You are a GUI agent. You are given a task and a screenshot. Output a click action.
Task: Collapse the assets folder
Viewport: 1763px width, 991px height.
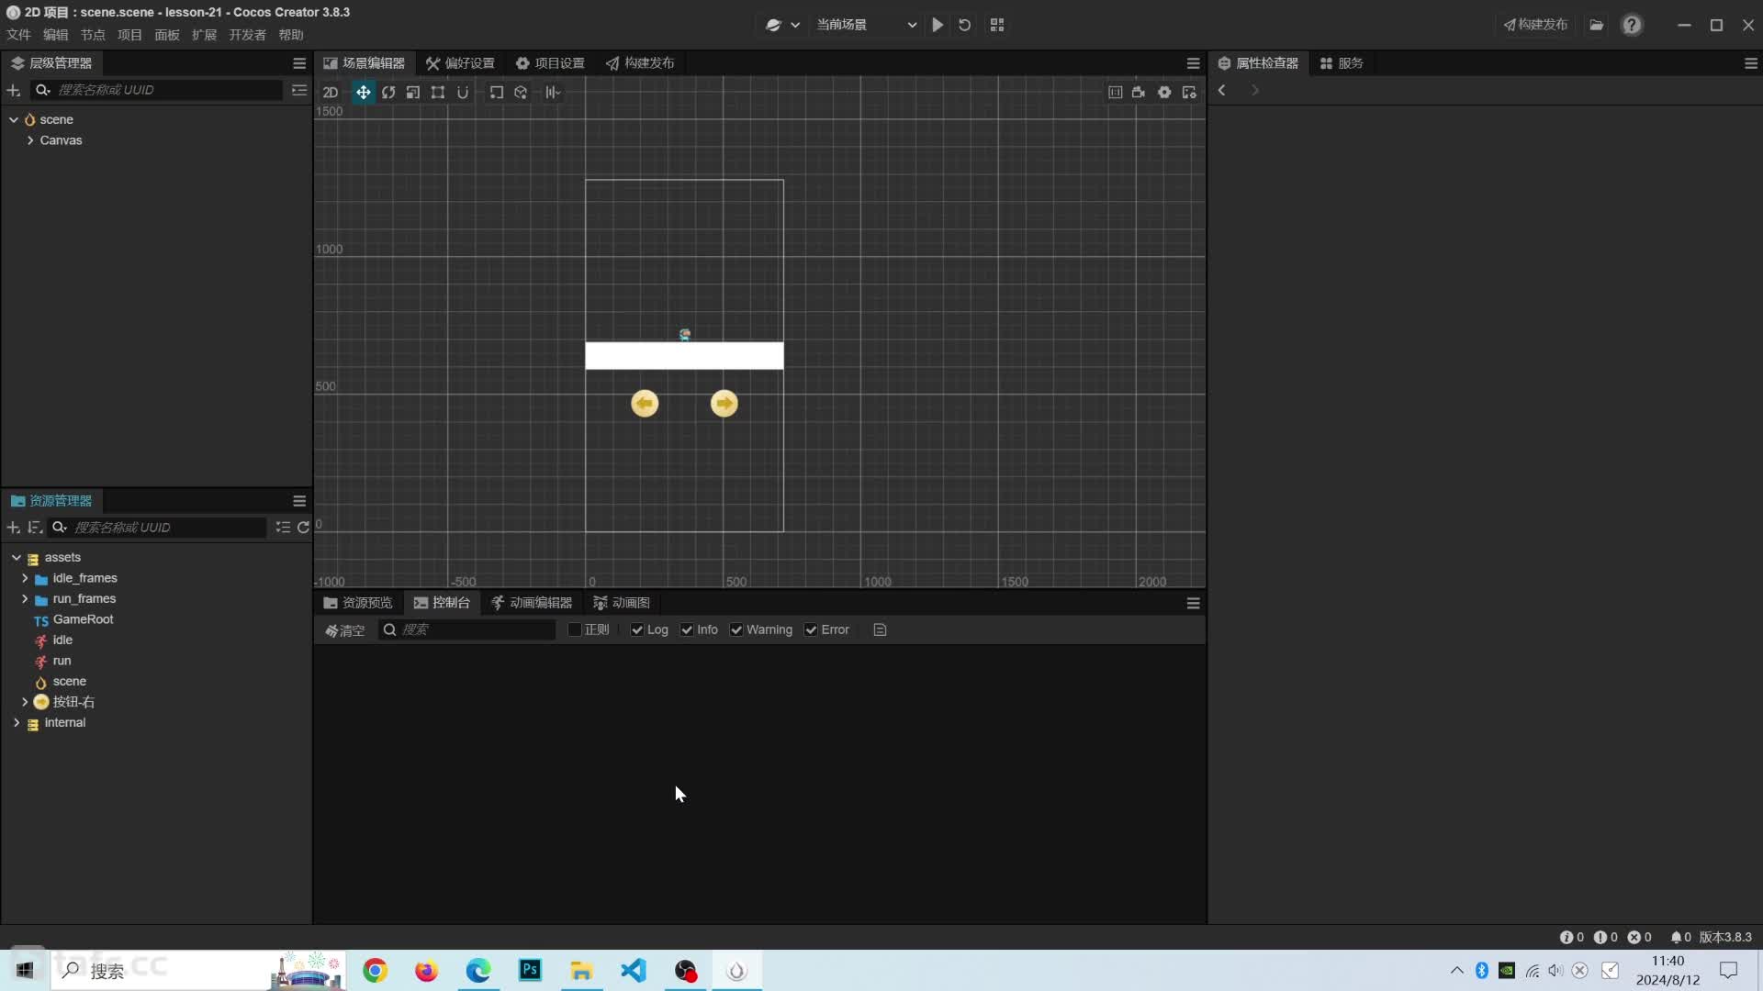click(x=16, y=558)
